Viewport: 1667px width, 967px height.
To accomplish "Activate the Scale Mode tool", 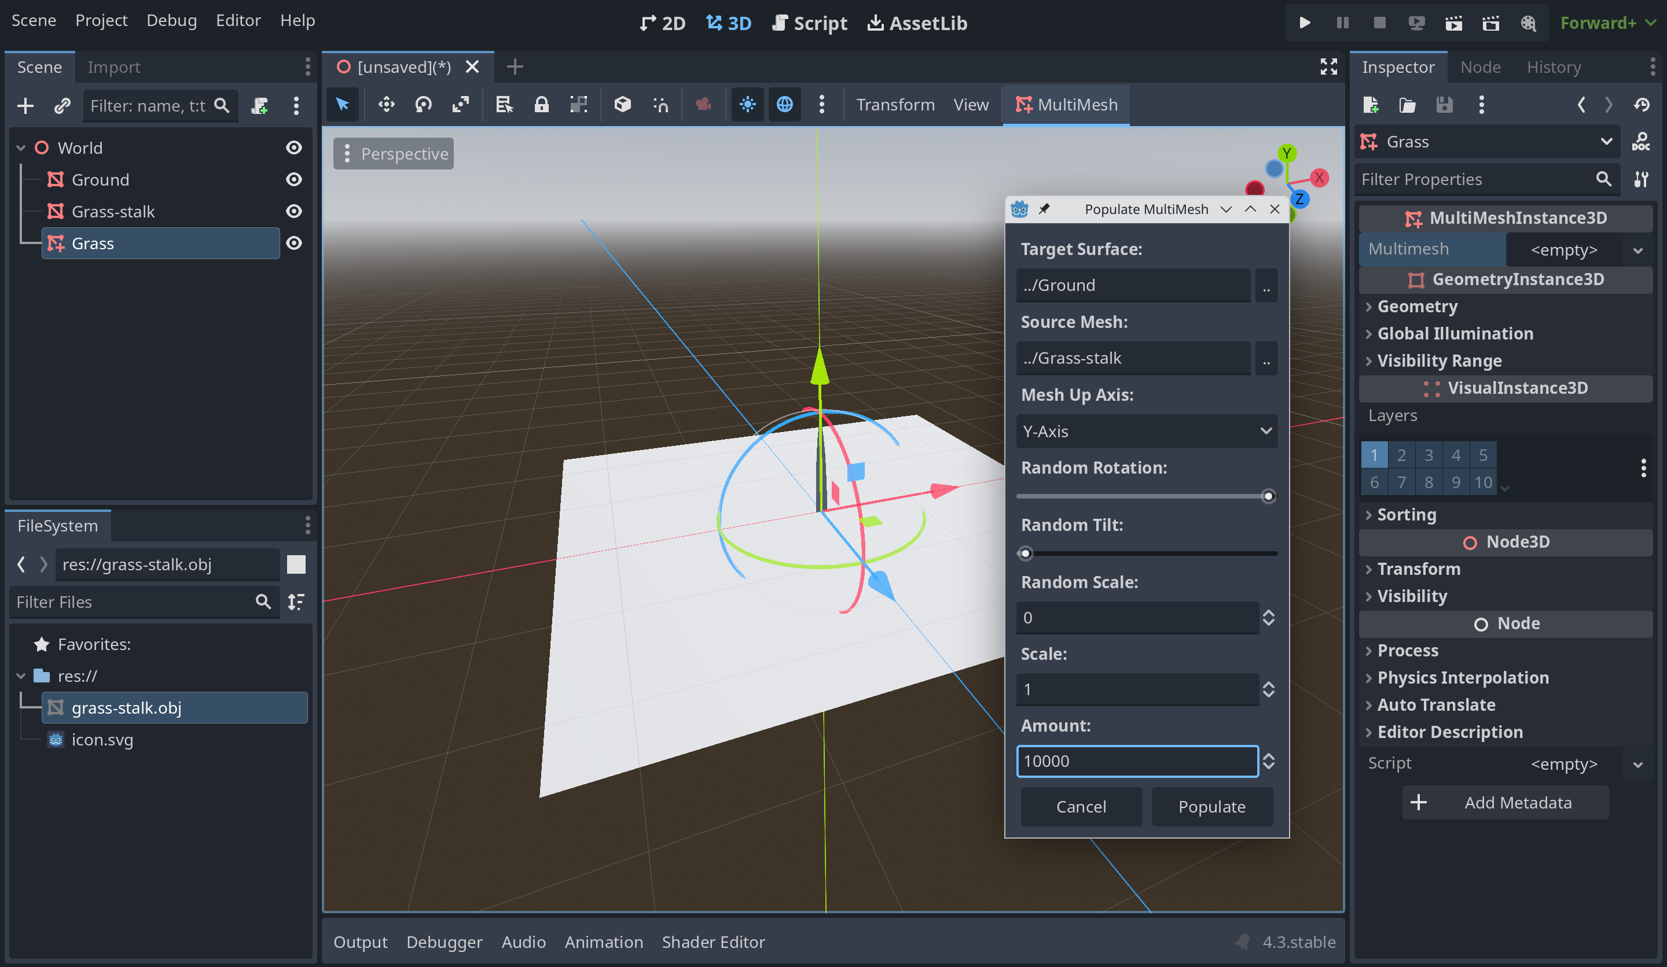I will click(x=460, y=105).
